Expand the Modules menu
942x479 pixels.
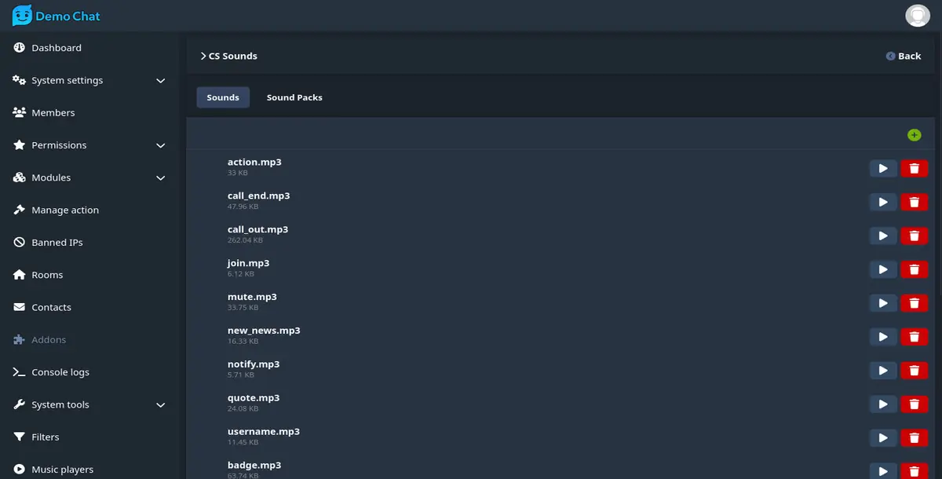(x=52, y=177)
